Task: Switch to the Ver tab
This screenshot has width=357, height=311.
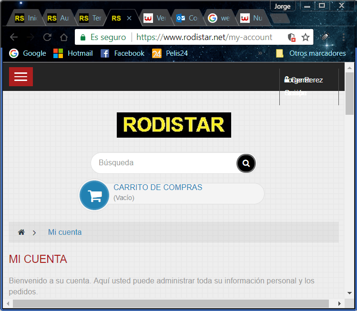Action: point(154,18)
